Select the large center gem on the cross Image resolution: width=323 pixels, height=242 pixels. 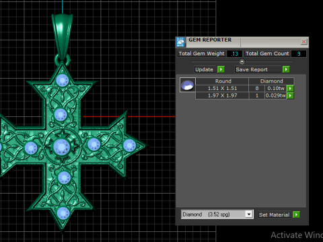tap(61, 147)
